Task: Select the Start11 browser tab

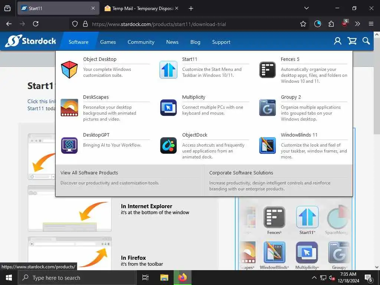Action: coord(58,8)
